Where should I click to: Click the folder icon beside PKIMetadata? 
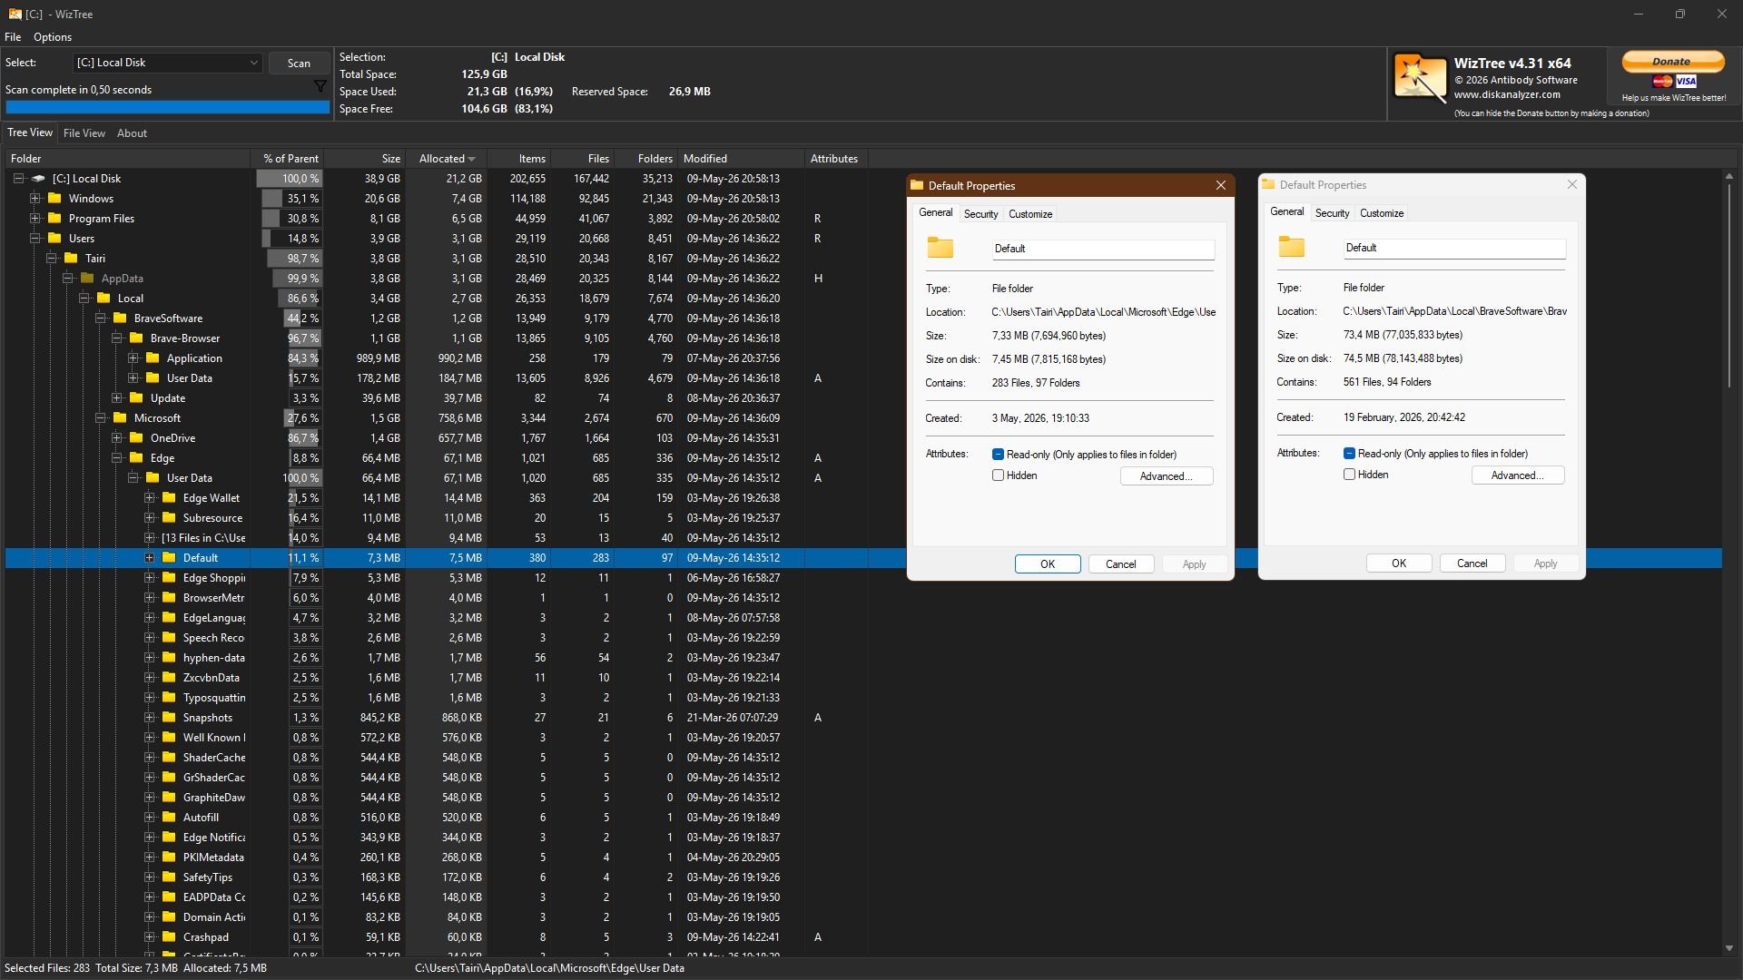[169, 857]
